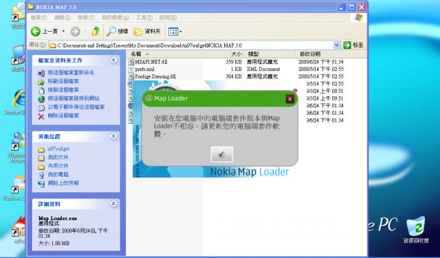Click the prefs.xml file icon
Screen dimensions: 440x258
tap(131, 69)
